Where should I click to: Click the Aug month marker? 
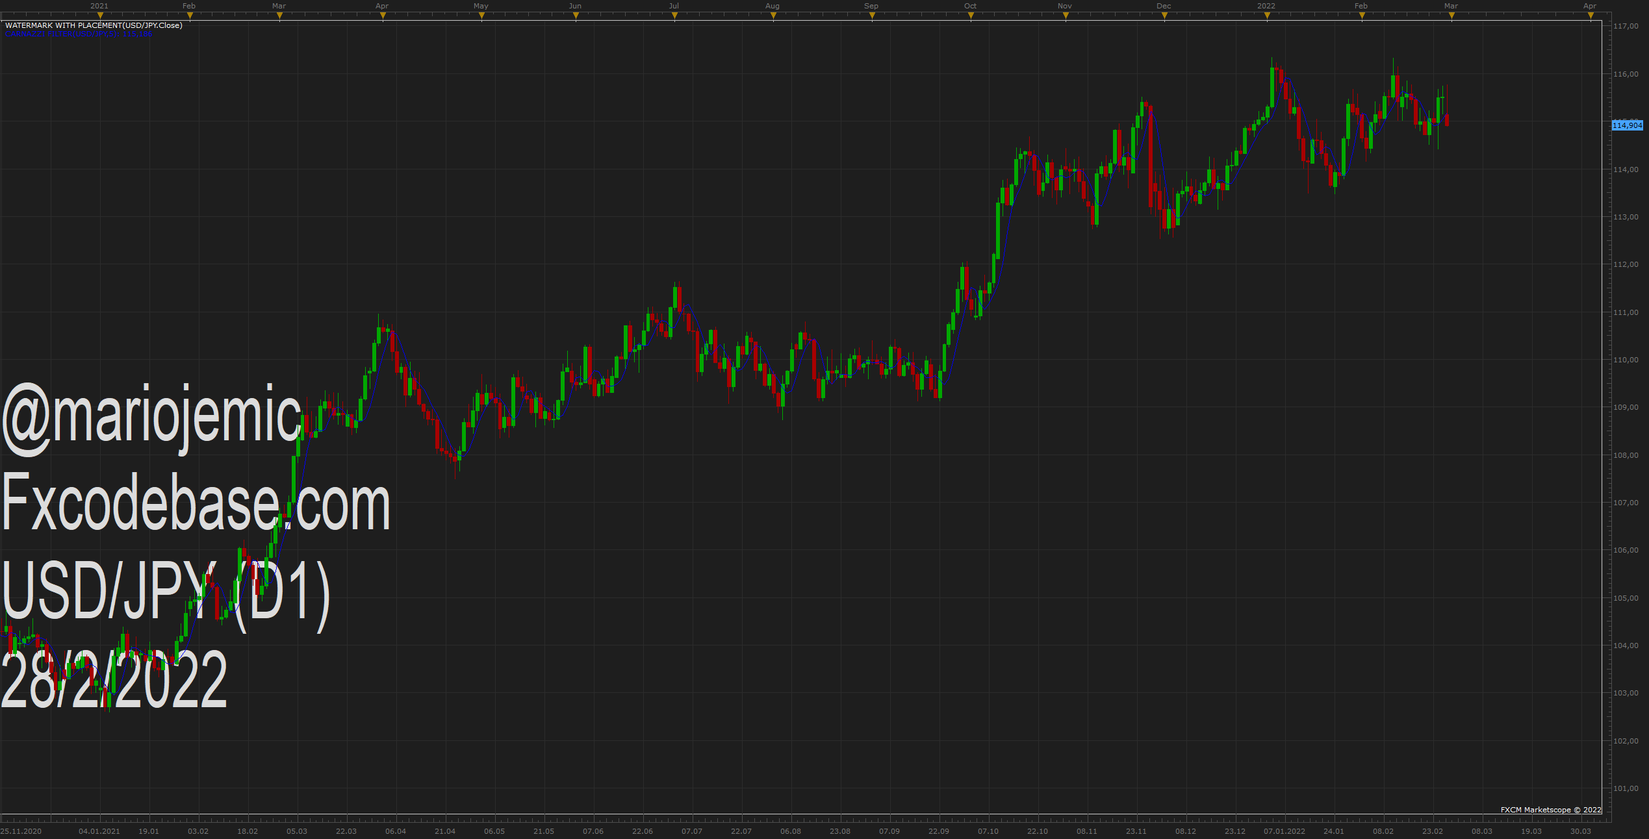pos(773,6)
